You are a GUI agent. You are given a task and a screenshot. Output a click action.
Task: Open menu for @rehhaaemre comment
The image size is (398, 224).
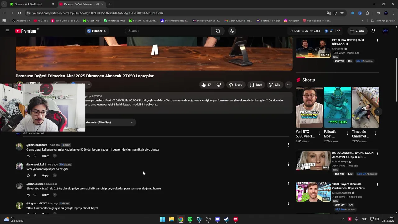(288, 184)
